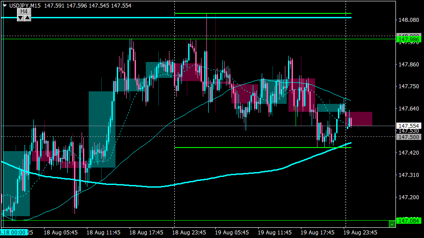Viewport: 424px width, 238px height.
Task: Click the 147.591 open price value
Action: click(x=54, y=6)
